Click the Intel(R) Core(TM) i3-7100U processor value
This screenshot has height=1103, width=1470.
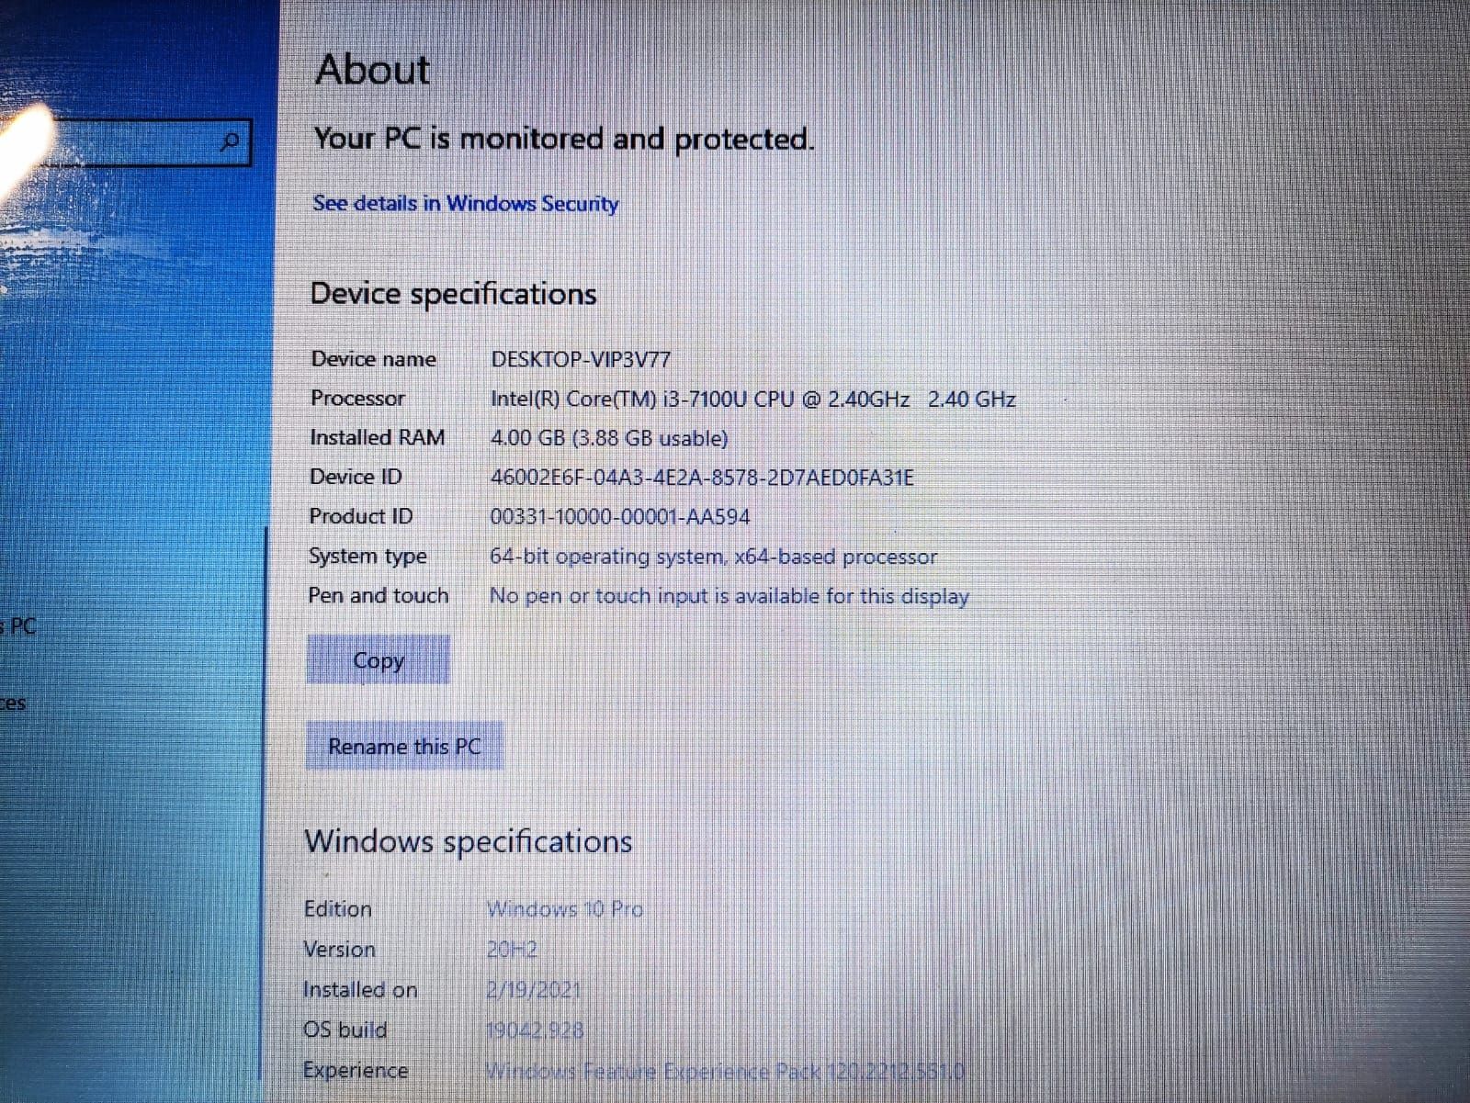click(752, 400)
